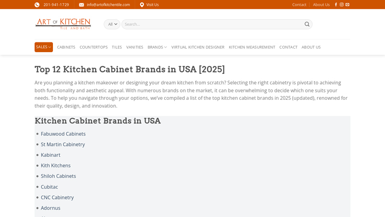The width and height of the screenshot is (385, 217).
Task: Expand the Brands menu
Action: (x=157, y=47)
